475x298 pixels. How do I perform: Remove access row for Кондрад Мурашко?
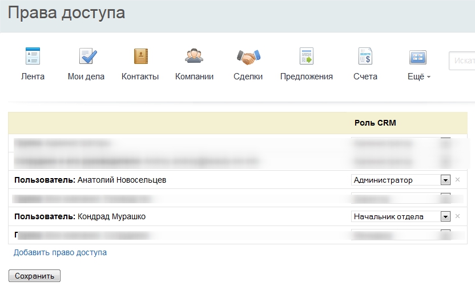[x=457, y=216]
